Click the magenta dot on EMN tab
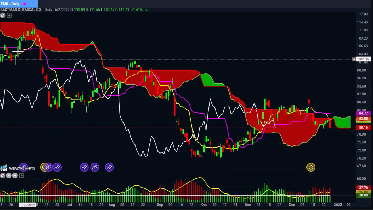Viewport: 373px width, 210px height. [x=25, y=4]
